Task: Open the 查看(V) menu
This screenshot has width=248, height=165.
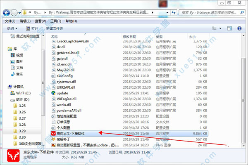Action: pos(41,21)
